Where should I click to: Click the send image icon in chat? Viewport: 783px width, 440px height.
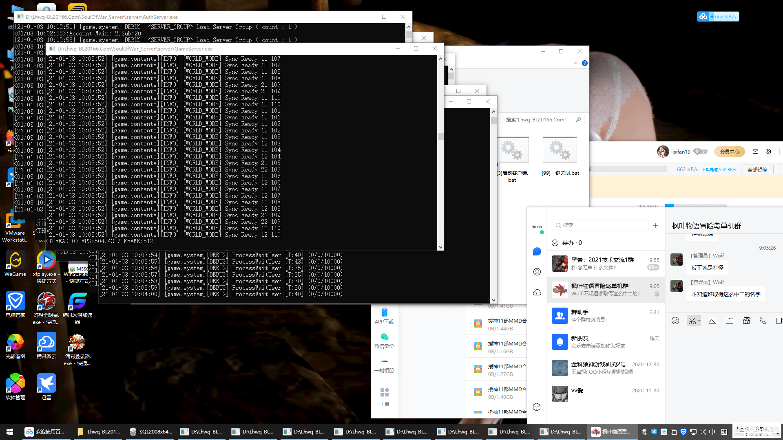tap(712, 321)
